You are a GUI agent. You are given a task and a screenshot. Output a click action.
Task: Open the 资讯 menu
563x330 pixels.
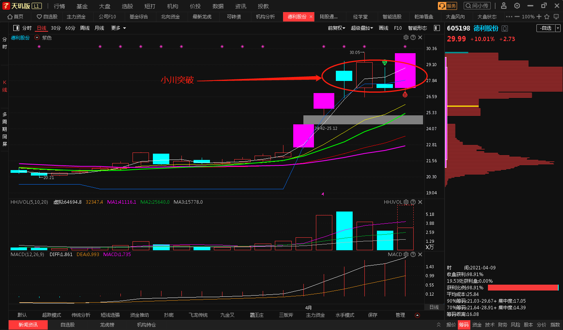[241, 6]
